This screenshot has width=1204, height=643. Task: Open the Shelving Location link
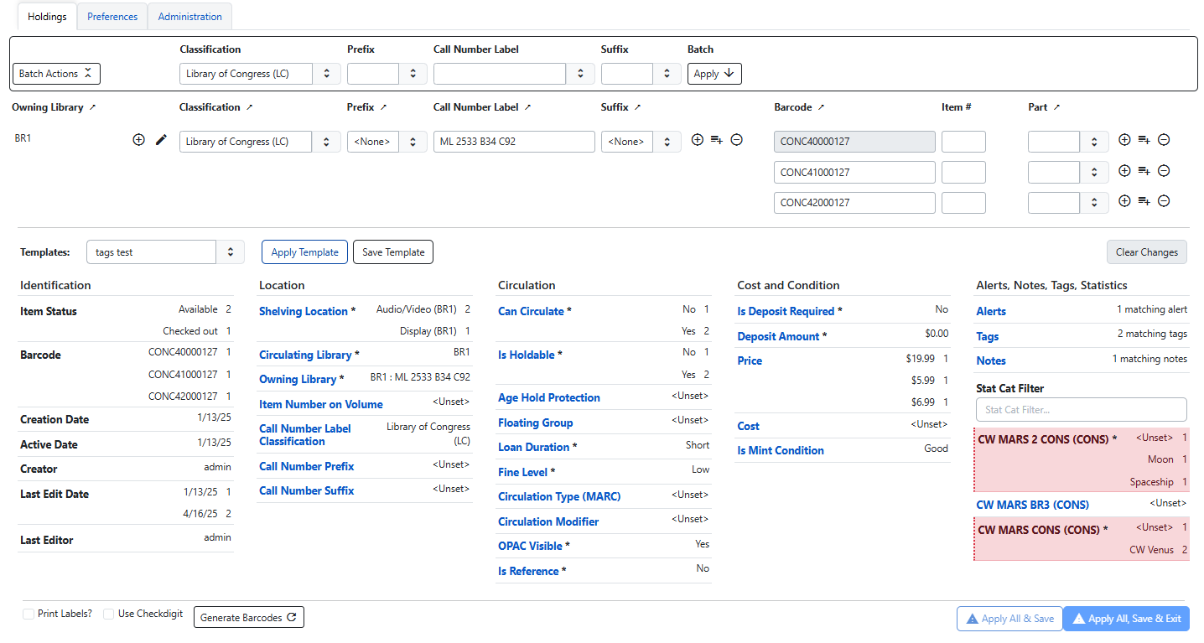303,311
